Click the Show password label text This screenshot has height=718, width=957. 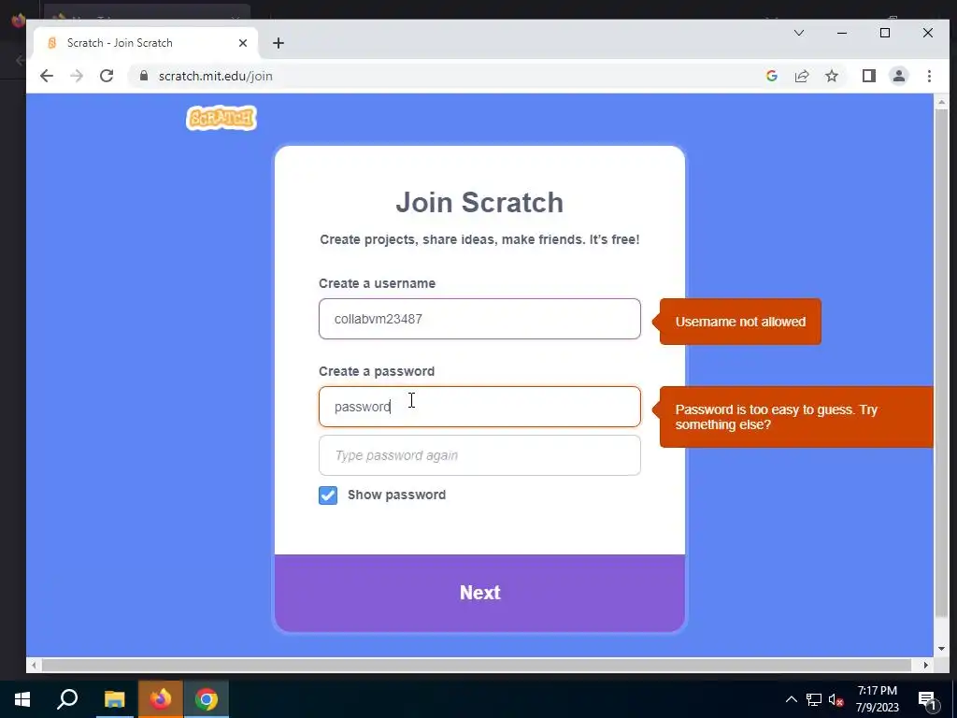point(396,495)
